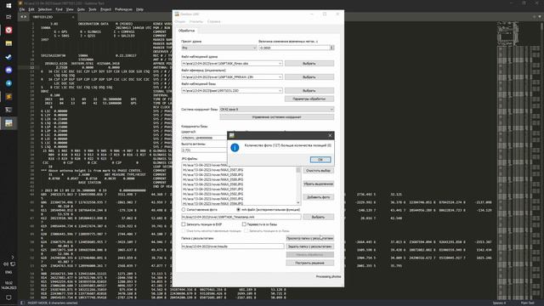Screen dimensions: 544x306
Task: Click Выбрать beside the base observation file
Action: click(309, 91)
